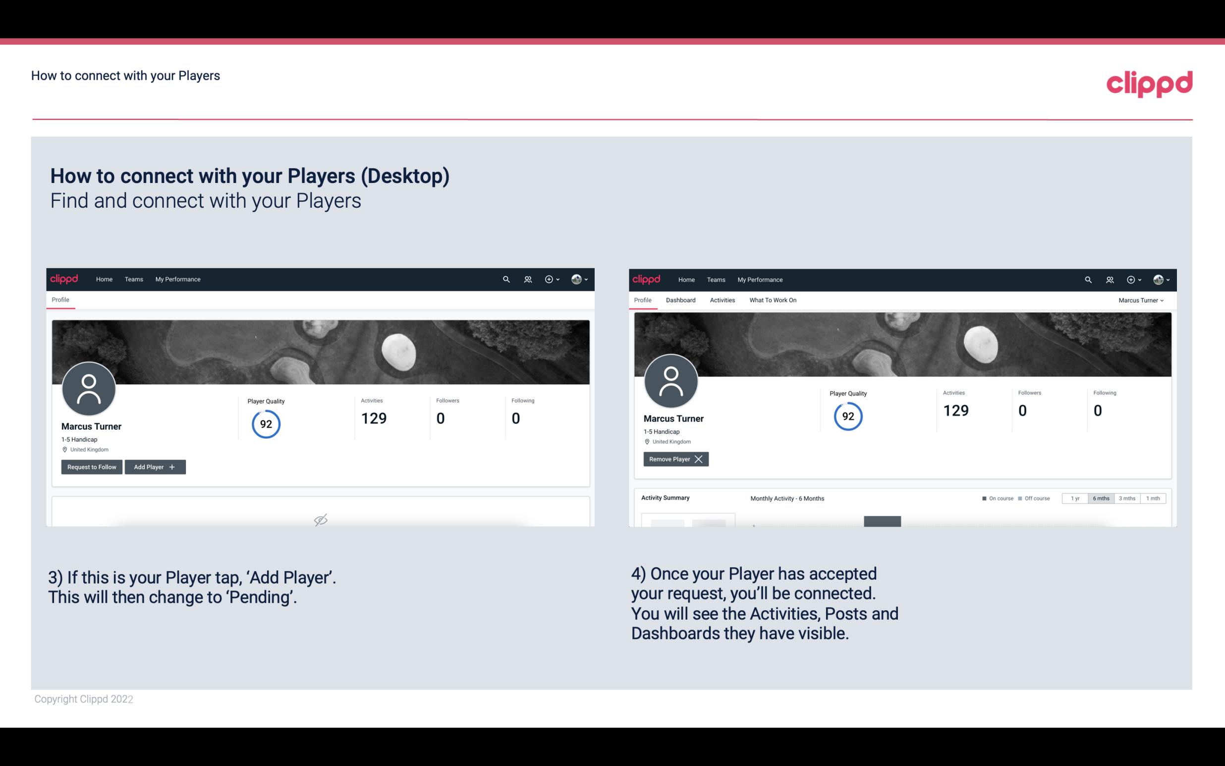The image size is (1225, 766).
Task: Select the '6 mths' activity timeframe toggle
Action: [x=1100, y=498]
